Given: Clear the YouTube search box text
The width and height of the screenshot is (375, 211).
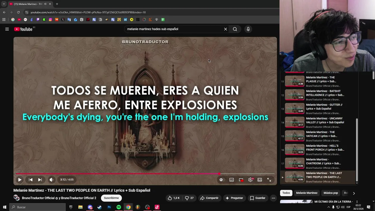Looking at the screenshot, I should point(226,29).
